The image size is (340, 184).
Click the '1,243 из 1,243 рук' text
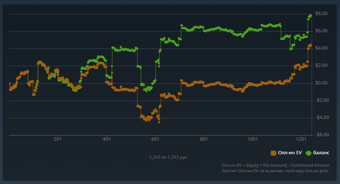(168, 157)
